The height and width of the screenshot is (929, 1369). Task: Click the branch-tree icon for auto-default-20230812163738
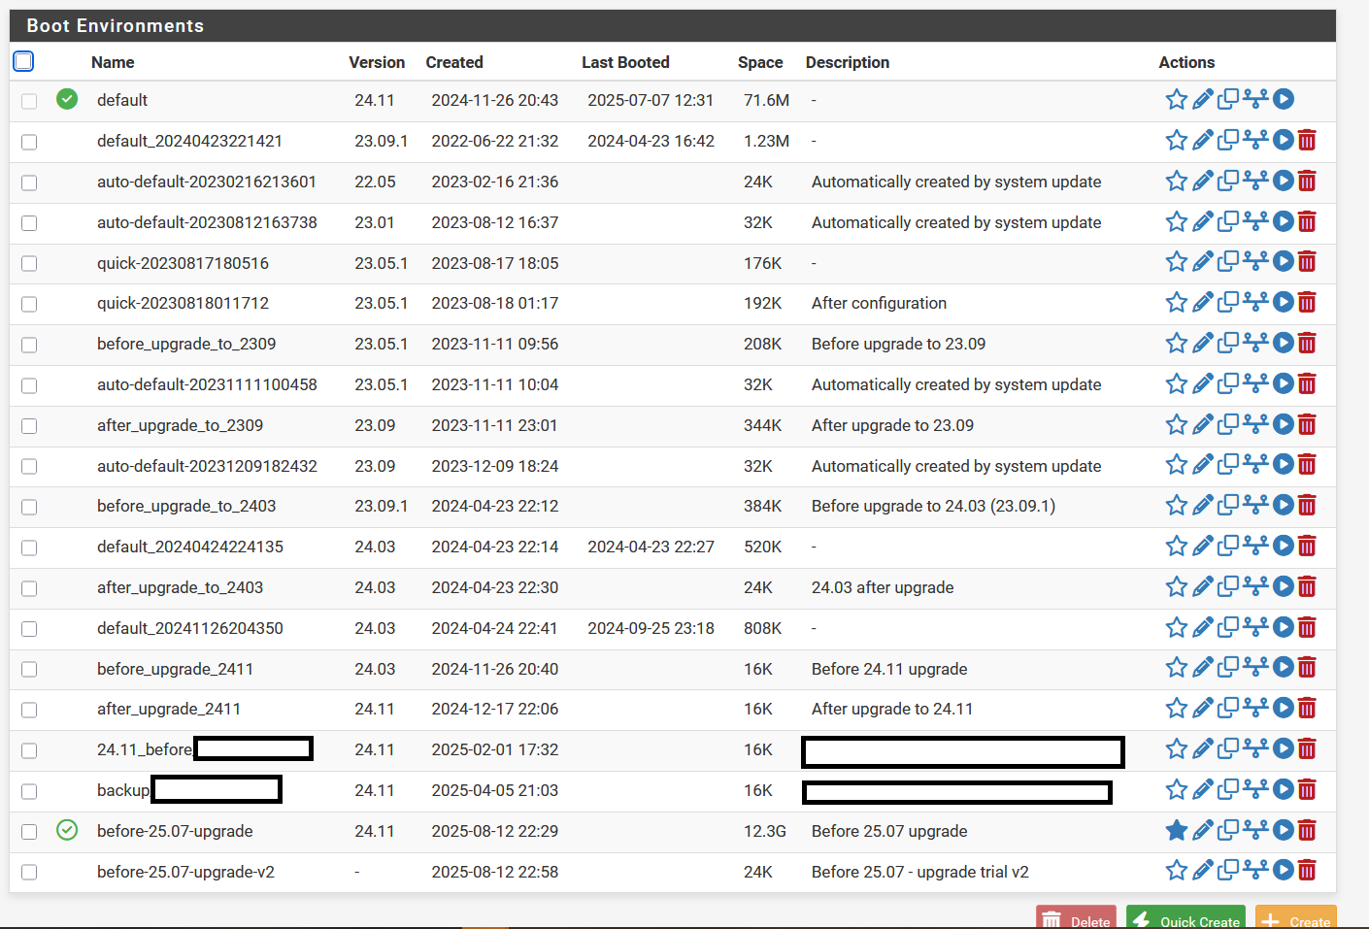[1255, 221]
